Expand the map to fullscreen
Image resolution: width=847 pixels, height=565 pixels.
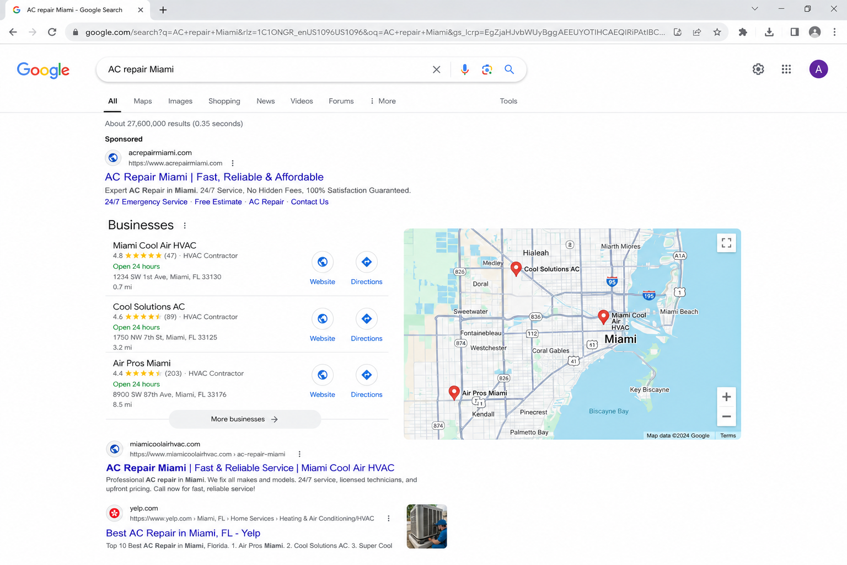[726, 243]
